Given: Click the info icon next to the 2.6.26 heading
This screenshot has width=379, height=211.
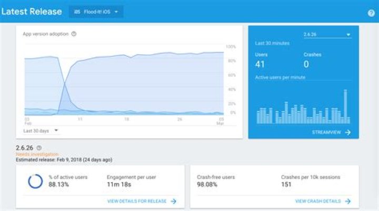Looking at the screenshot, I should [39, 148].
